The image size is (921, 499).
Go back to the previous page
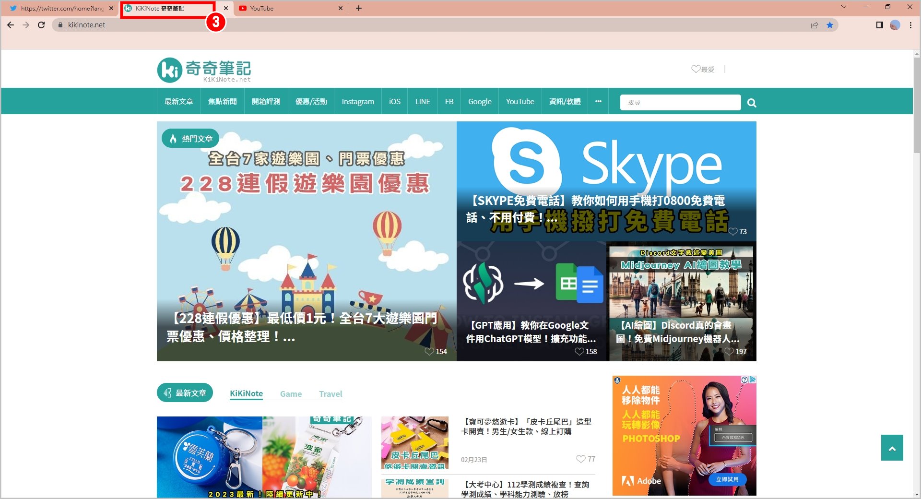pyautogui.click(x=11, y=25)
